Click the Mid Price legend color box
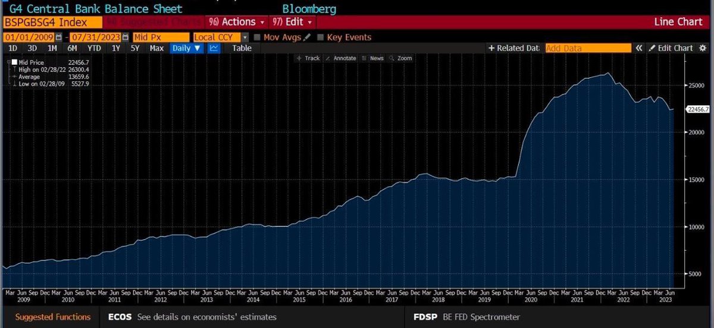The height and width of the screenshot is (328, 714). pos(13,62)
